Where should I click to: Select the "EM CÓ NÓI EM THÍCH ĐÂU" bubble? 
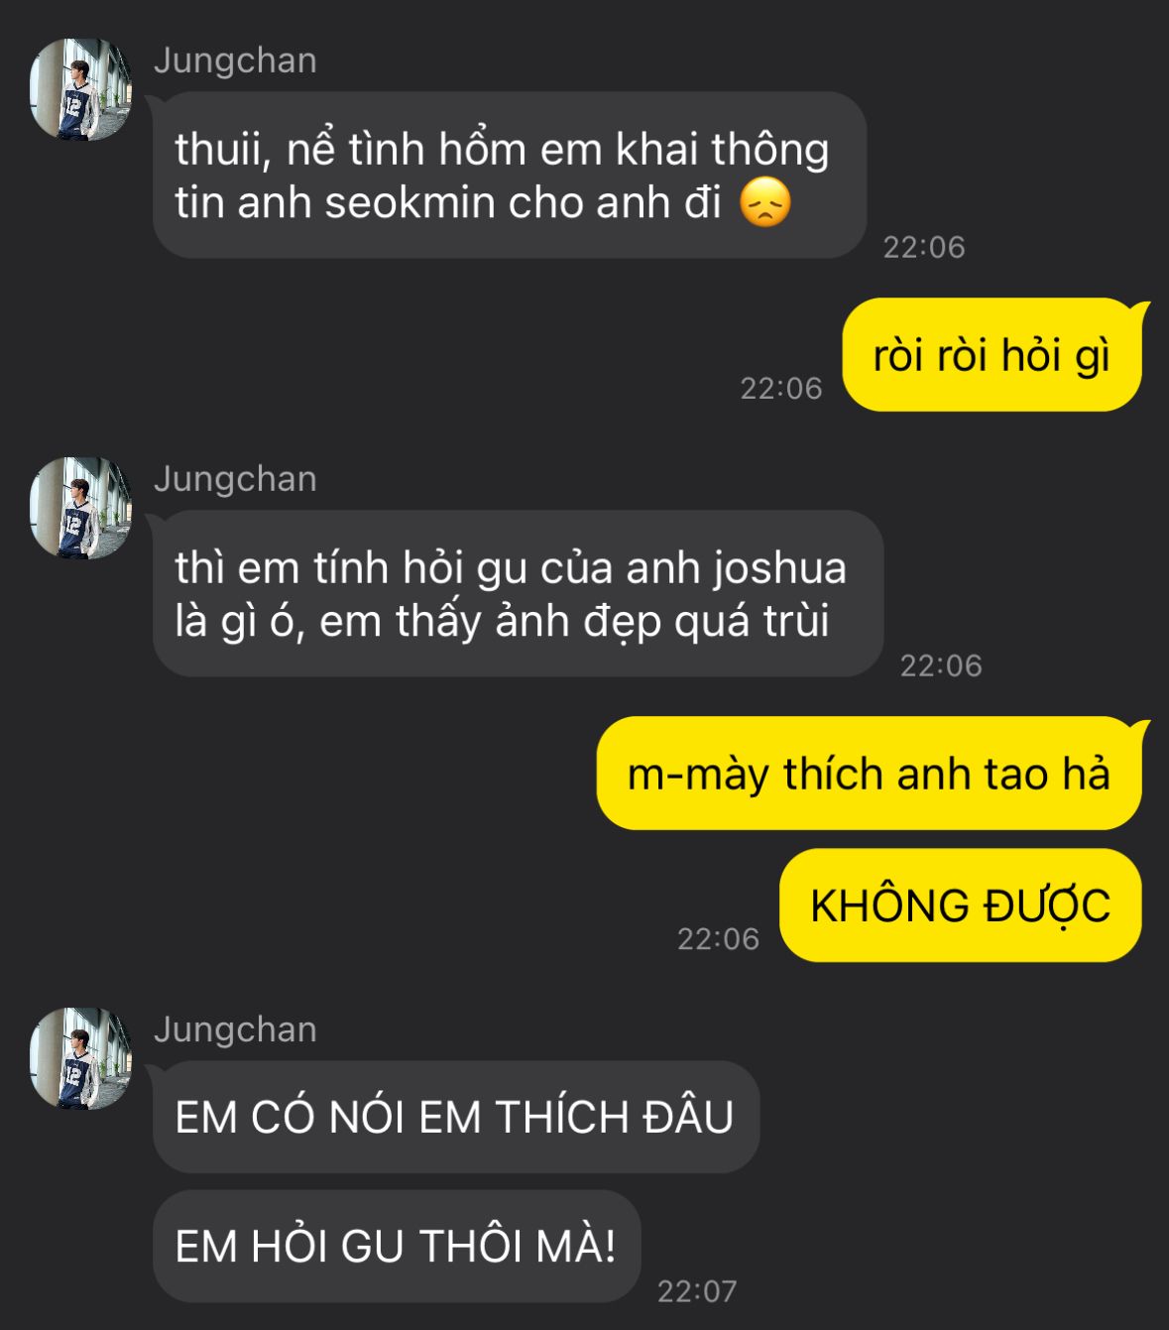coord(456,1117)
